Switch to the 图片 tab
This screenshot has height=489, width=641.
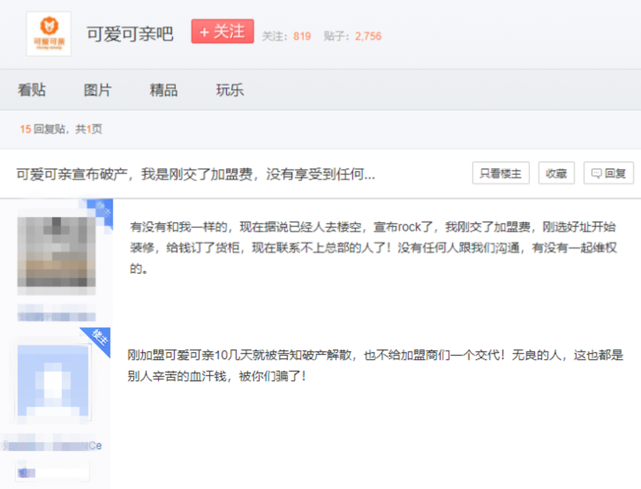pos(97,90)
